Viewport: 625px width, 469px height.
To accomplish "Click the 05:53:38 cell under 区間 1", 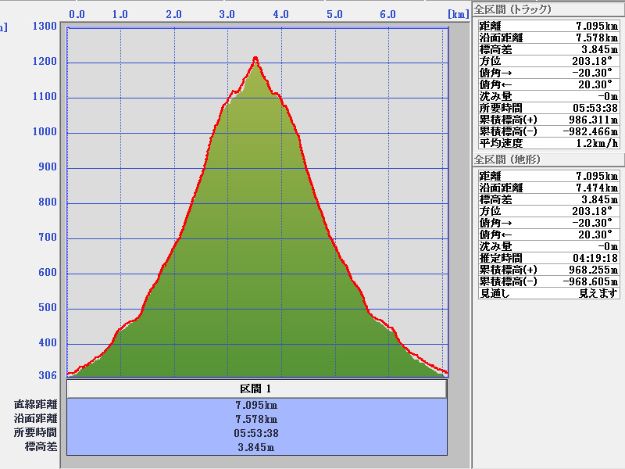I will click(256, 433).
